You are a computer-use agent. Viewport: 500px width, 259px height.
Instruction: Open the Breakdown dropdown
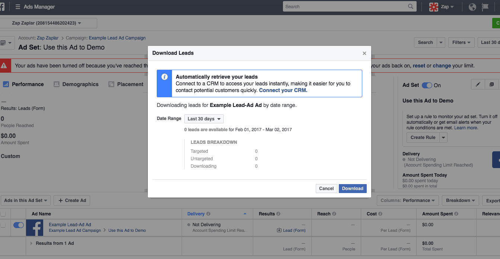[461, 200]
